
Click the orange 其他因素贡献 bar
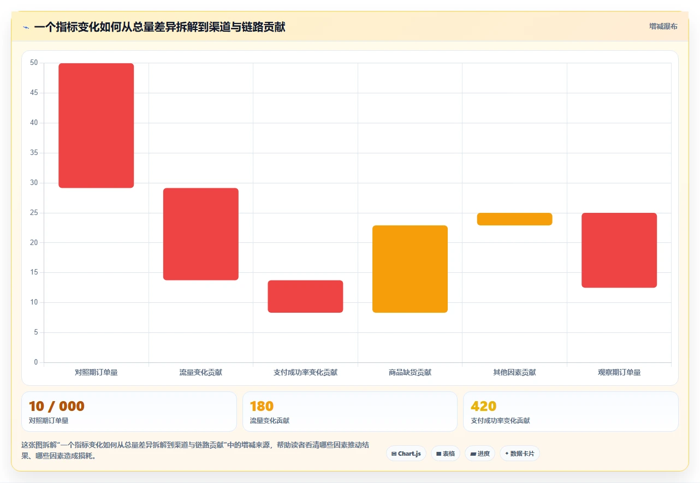coord(515,219)
